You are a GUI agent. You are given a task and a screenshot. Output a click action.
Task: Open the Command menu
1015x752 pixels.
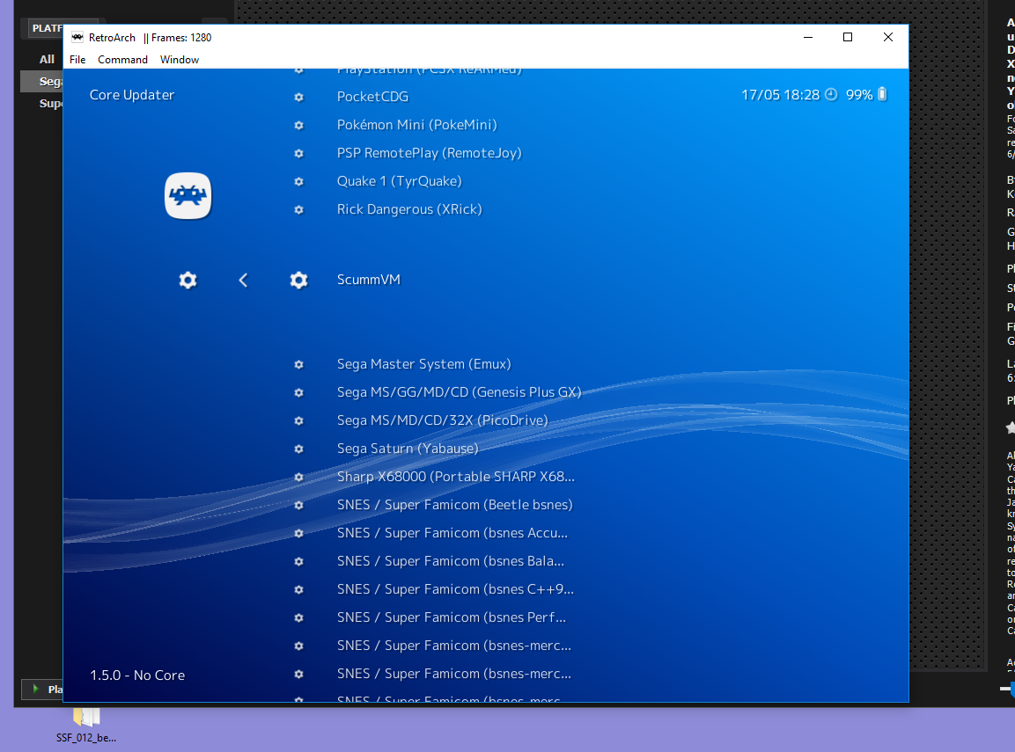tap(122, 60)
